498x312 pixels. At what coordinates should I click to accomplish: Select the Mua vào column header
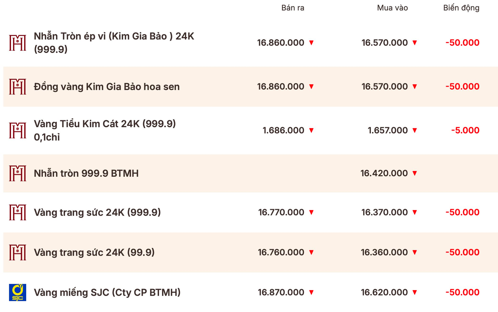tap(392, 8)
